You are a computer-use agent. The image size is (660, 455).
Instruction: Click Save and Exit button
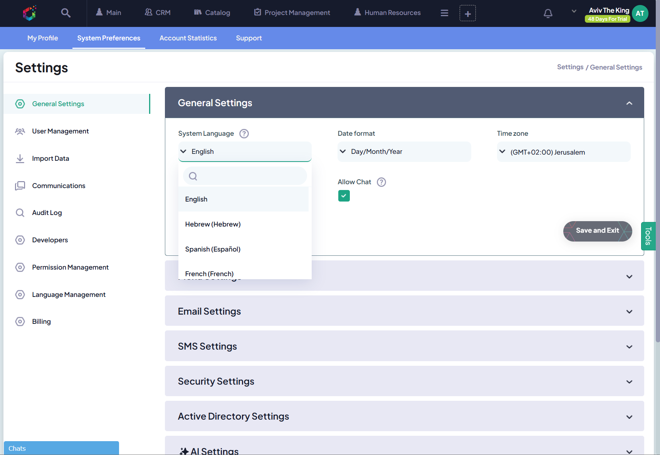[x=597, y=230]
